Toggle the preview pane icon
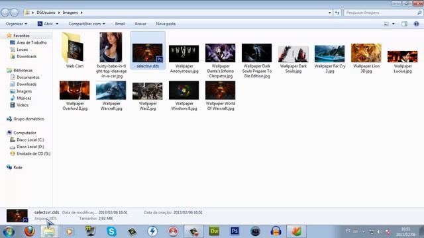Screen dimensions: 424x238 [404, 24]
